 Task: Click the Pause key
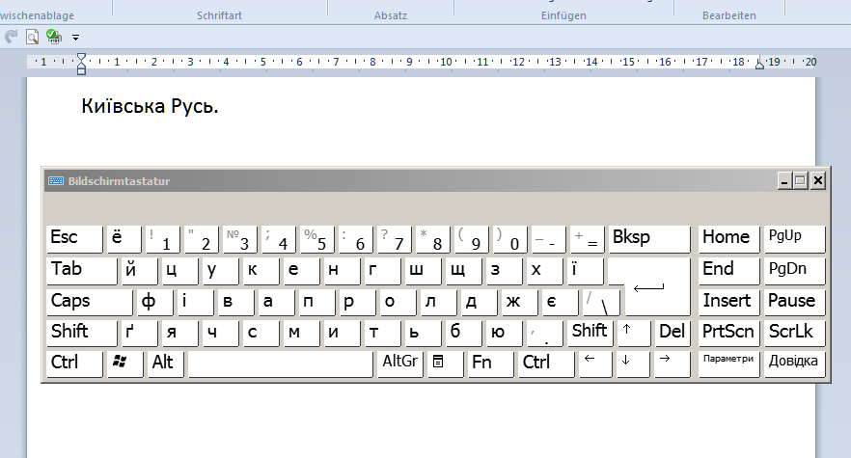click(x=795, y=302)
